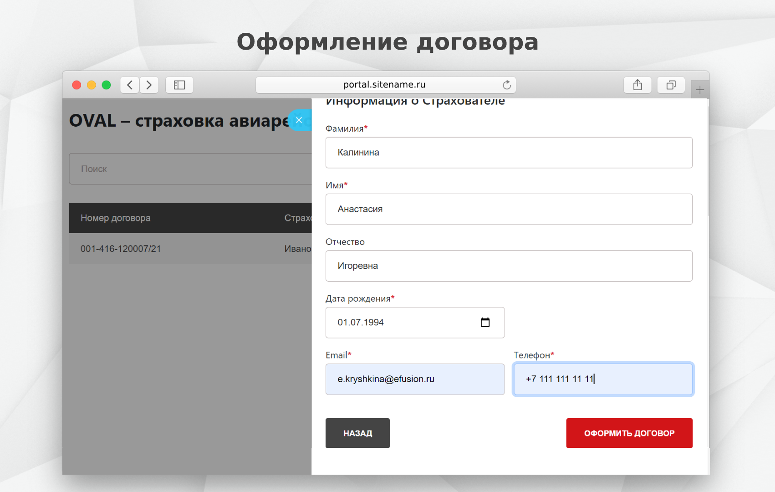
Task: Click the Номер договора column header
Action: pos(116,218)
